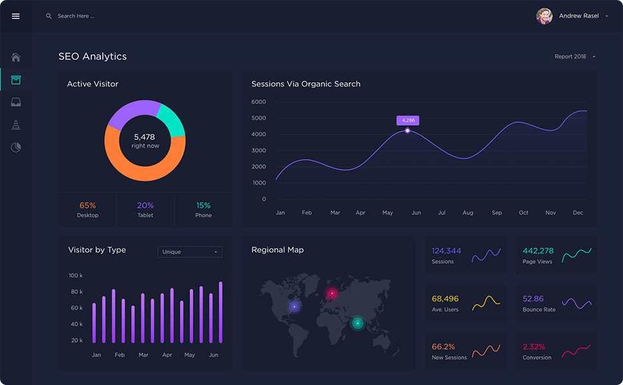Image resolution: width=623 pixels, height=385 pixels.
Task: Expand the Unique visitor type dropdown
Action: coord(189,252)
